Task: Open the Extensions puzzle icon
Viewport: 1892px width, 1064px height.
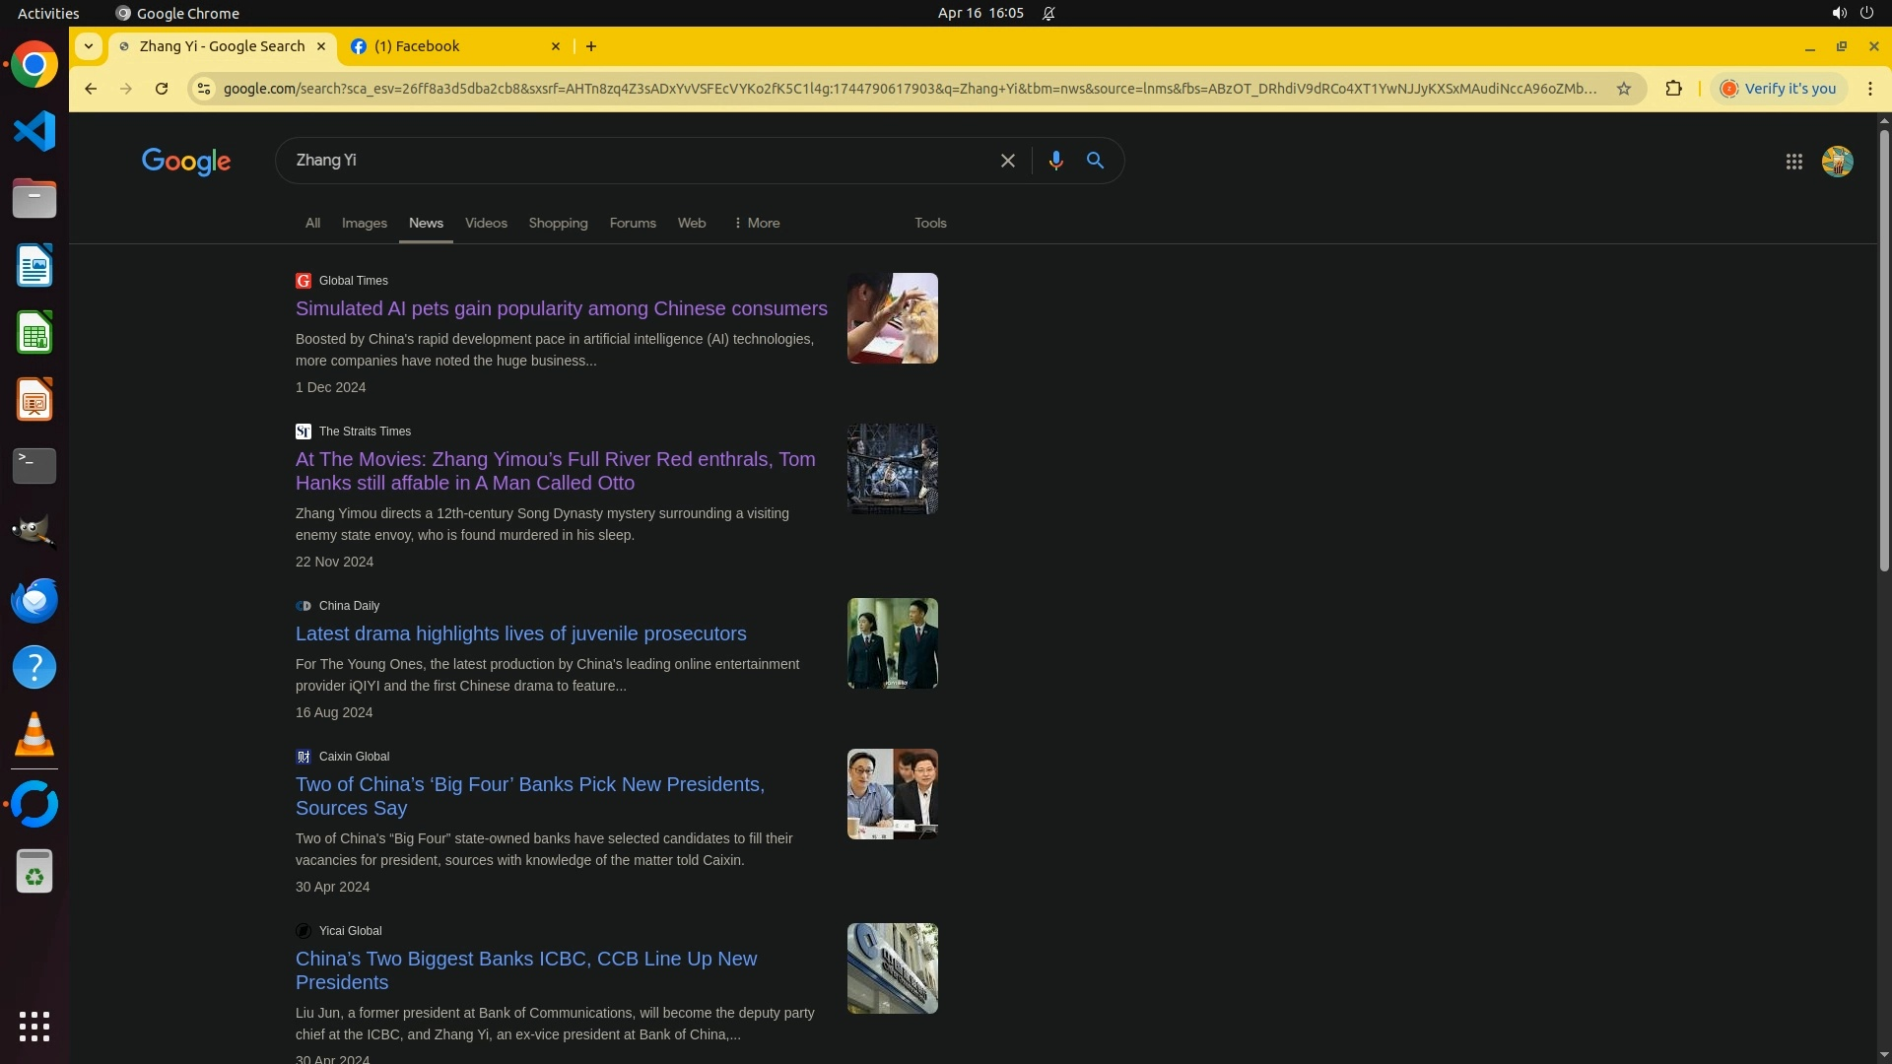Action: click(x=1673, y=89)
